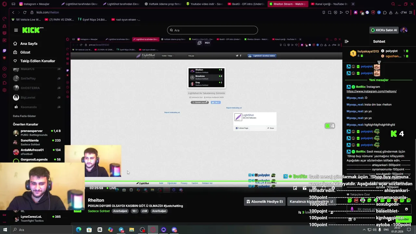Open Gözat browse section
This screenshot has height=234, width=416.
tap(25, 52)
